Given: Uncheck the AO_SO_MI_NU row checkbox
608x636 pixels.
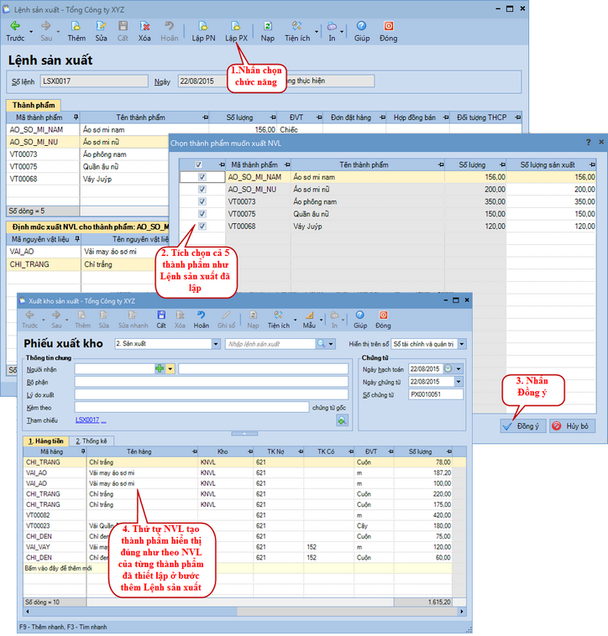Looking at the screenshot, I should point(202,189).
